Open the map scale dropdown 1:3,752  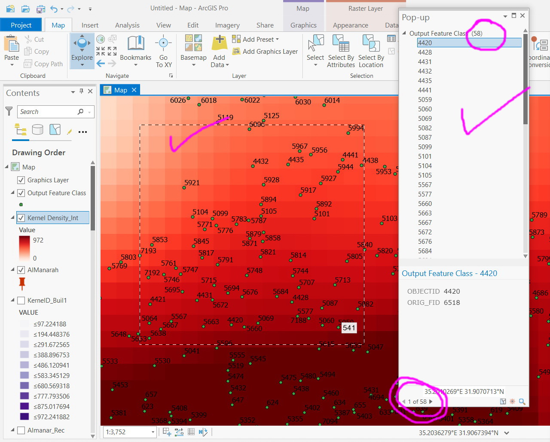153,432
